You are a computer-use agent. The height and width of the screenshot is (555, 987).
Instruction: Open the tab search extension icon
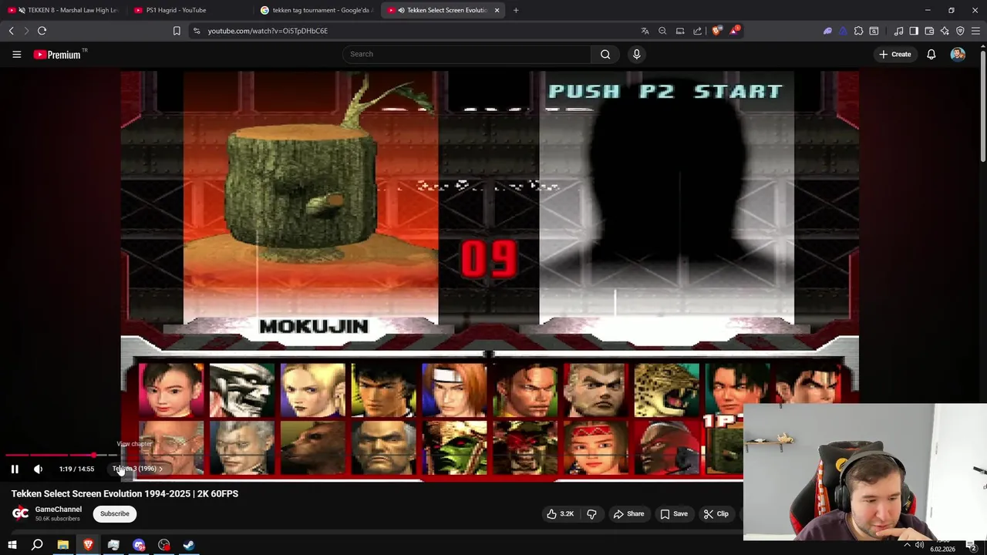pyautogui.click(x=874, y=31)
